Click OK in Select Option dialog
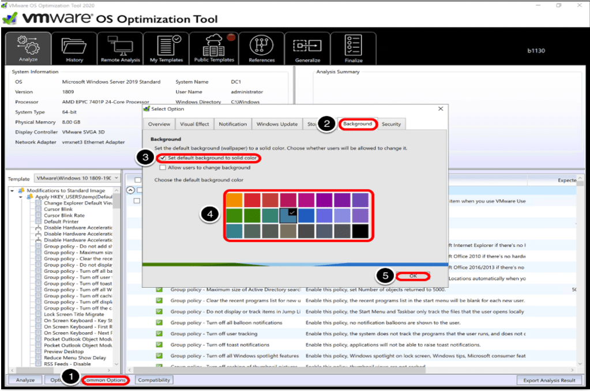 (x=413, y=276)
